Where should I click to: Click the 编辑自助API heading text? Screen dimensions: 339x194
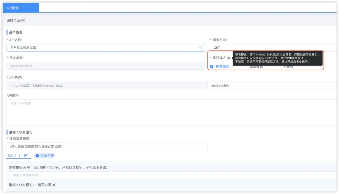point(16,20)
